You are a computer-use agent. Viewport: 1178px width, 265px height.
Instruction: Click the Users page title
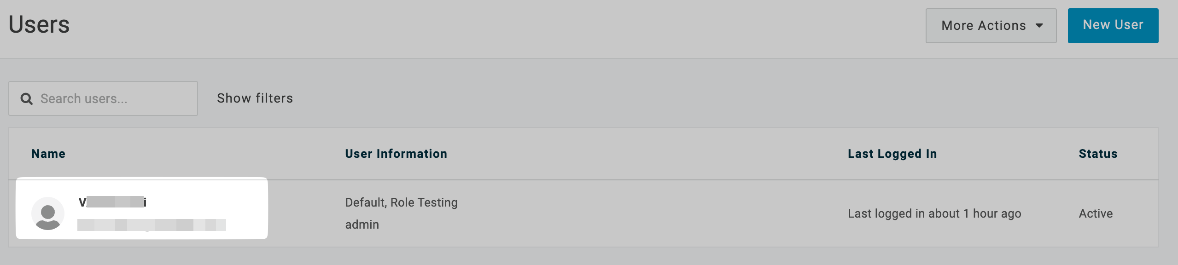[x=39, y=25]
